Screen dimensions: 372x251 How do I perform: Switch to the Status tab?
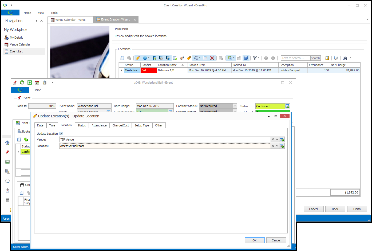click(82, 125)
